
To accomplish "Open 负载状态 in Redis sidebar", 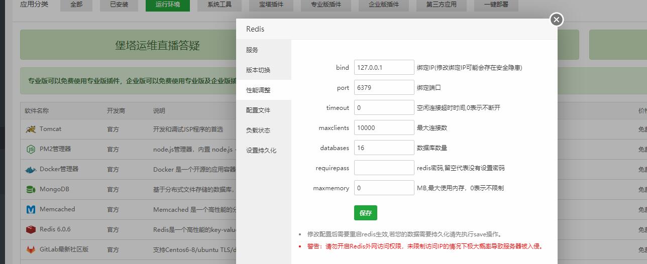I will coord(264,130).
